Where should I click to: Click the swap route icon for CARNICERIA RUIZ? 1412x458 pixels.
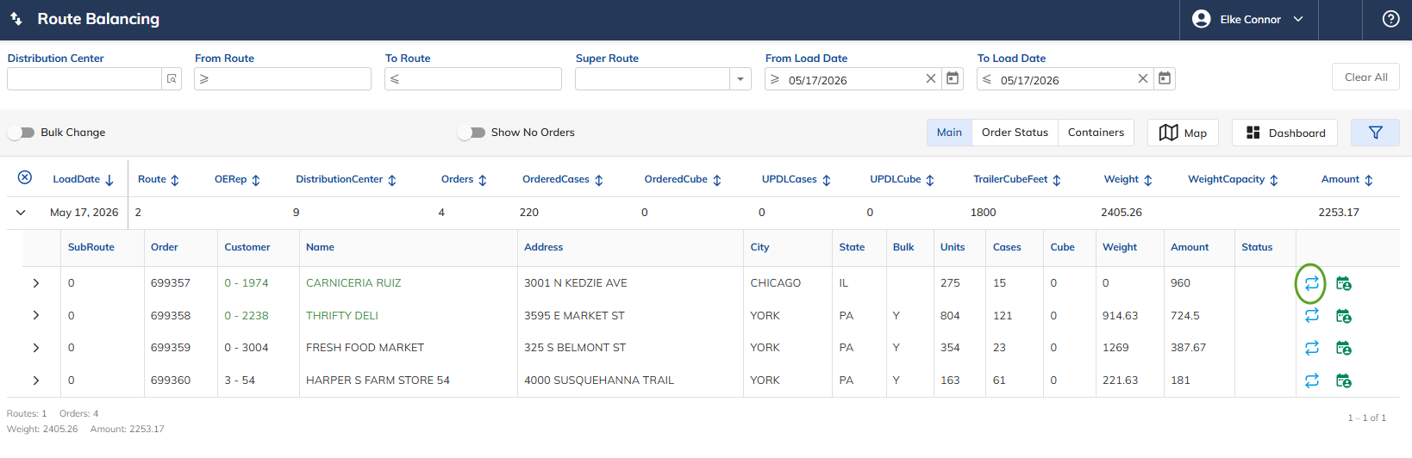point(1311,283)
